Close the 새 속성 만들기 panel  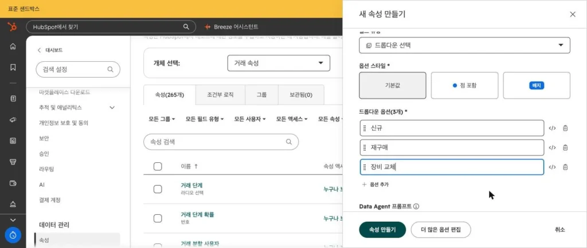573,14
